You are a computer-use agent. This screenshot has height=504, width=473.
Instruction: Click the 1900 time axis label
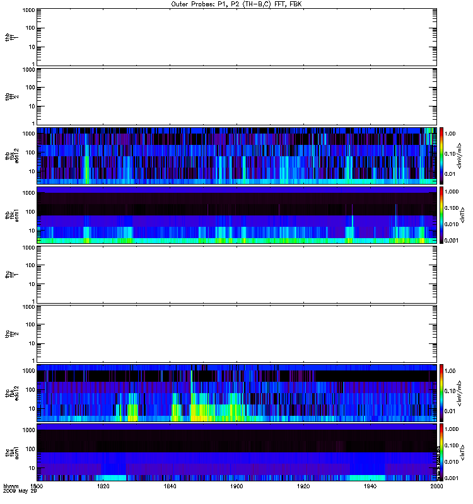tap(237, 486)
